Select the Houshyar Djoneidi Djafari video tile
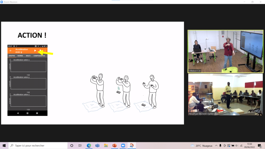Viewport: 265px width, 149px height. 225,94
